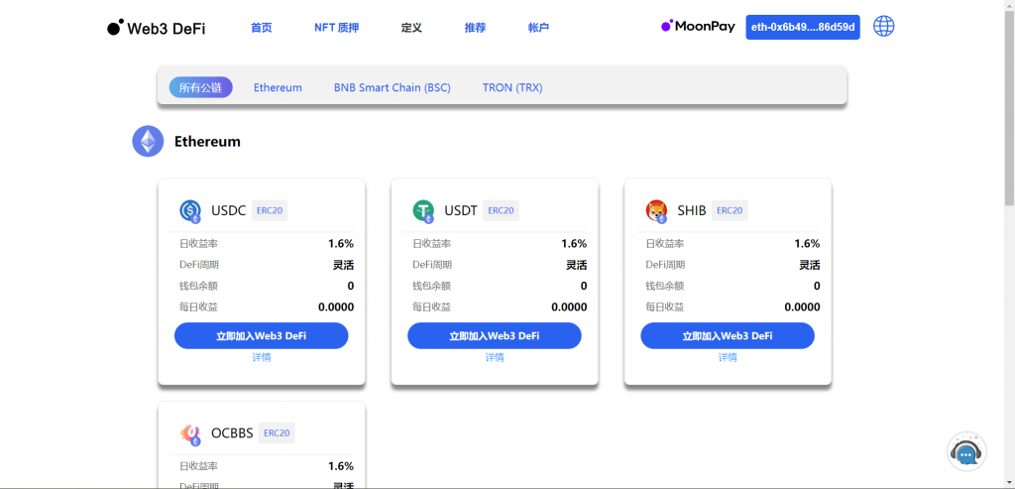Click the Web3 DeFi logo
The width and height of the screenshot is (1015, 489).
click(156, 28)
